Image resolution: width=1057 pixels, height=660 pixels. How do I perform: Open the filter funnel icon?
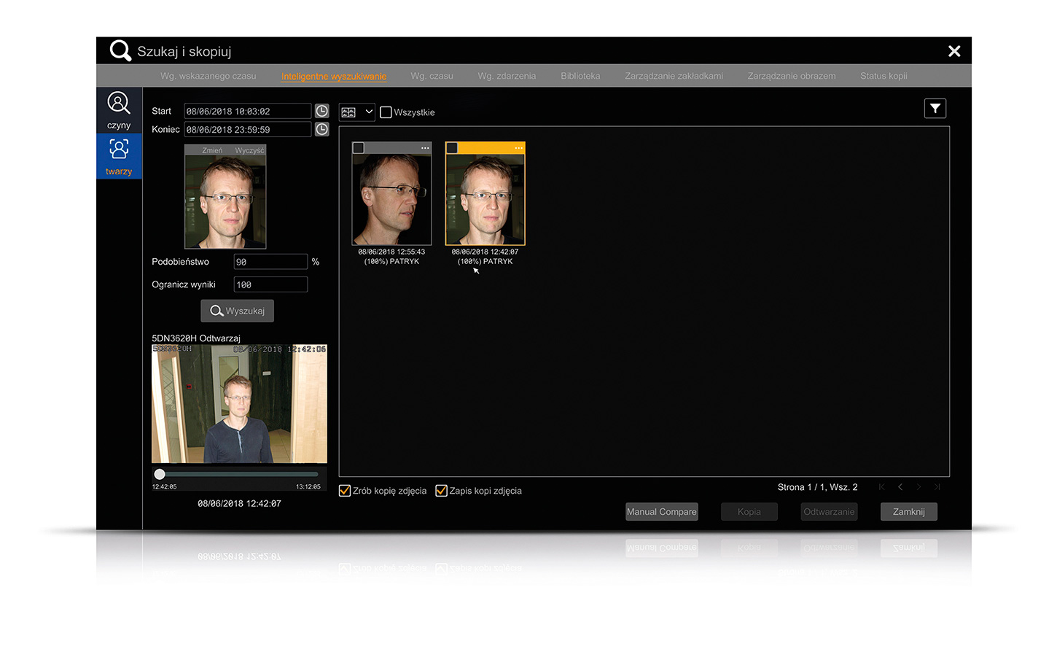click(x=935, y=109)
